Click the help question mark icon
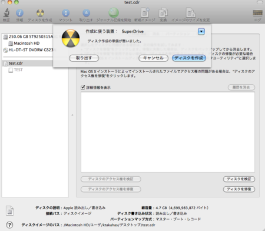The width and height of the screenshot is (265, 231). click(9, 225)
